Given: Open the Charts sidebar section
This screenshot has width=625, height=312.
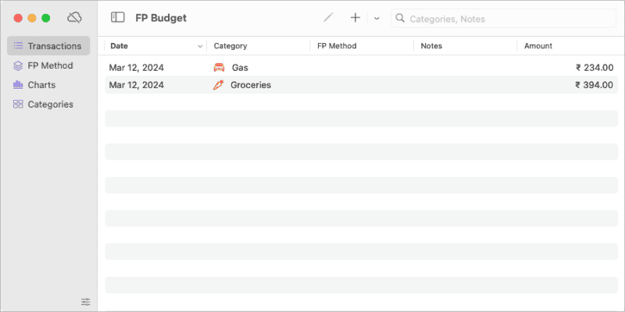Looking at the screenshot, I should (41, 85).
